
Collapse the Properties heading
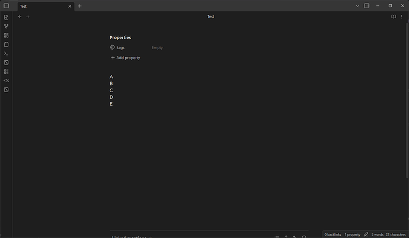[x=120, y=37]
